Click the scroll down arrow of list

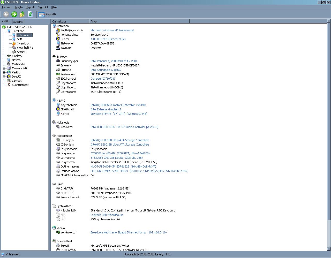329,249
